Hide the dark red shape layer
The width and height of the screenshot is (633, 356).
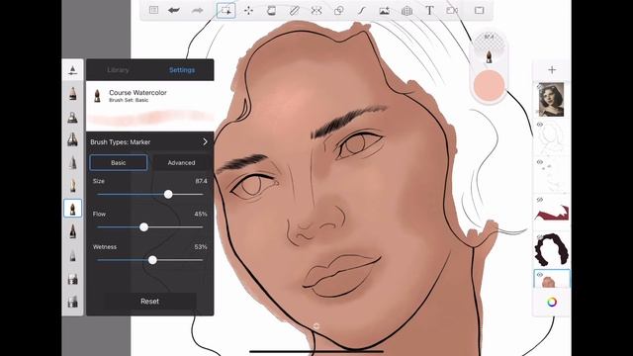click(540, 200)
